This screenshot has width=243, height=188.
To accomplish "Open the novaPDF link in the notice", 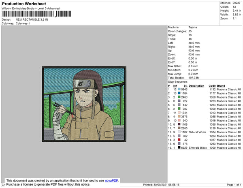I will point(111,181).
